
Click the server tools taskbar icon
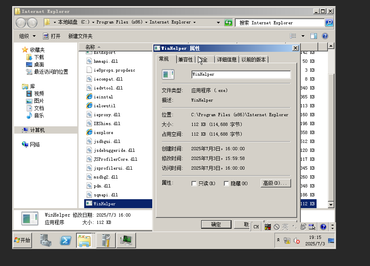tap(106, 240)
